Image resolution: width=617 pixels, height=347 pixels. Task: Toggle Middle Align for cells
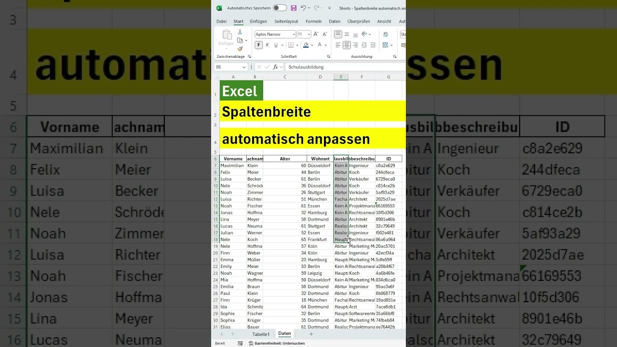347,34
